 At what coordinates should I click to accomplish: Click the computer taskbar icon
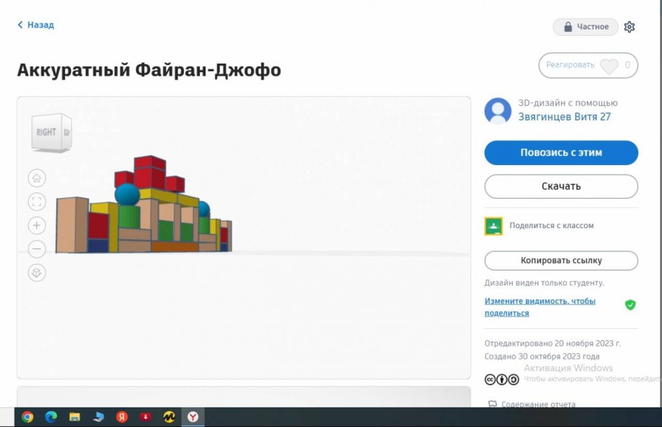tap(98, 417)
